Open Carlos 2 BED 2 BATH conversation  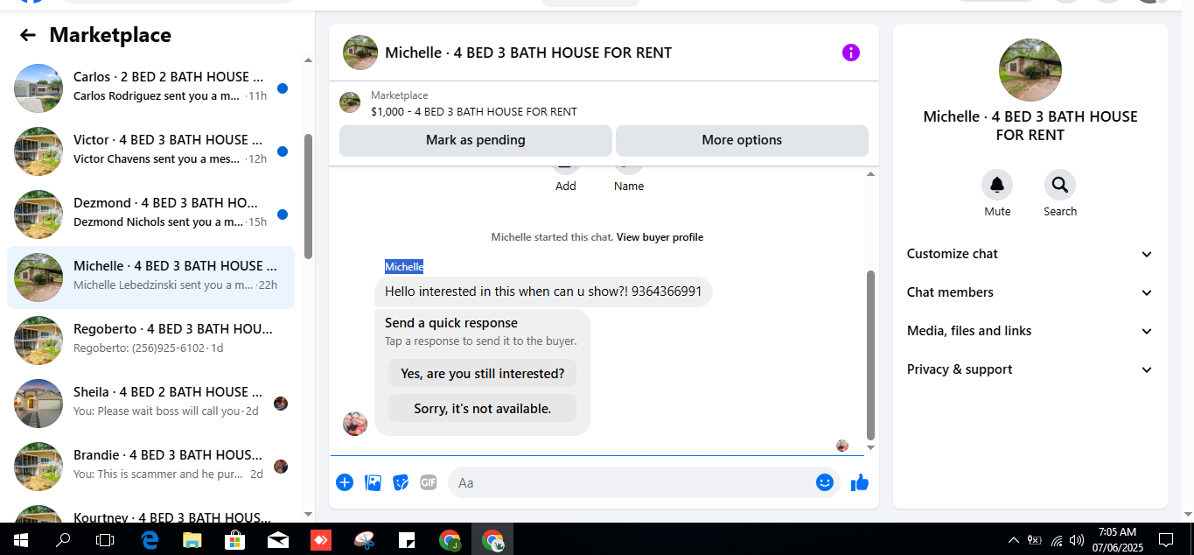(150, 88)
